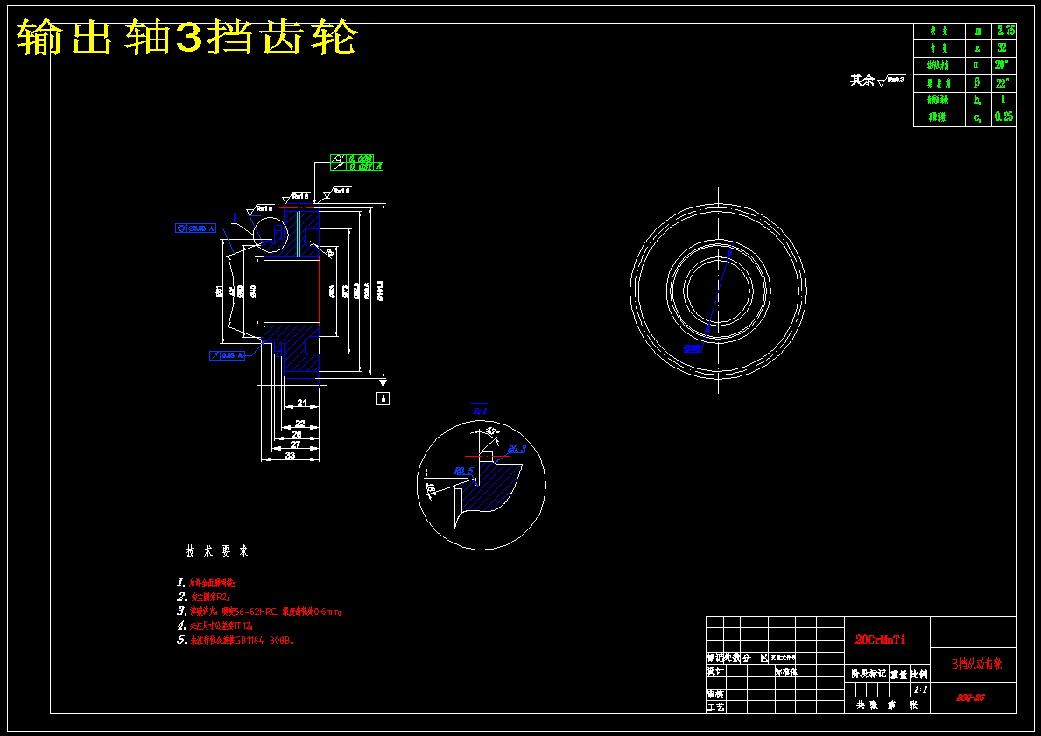1041x736 pixels.
Task: Click the "技术要求" heading
Action: click(x=217, y=551)
